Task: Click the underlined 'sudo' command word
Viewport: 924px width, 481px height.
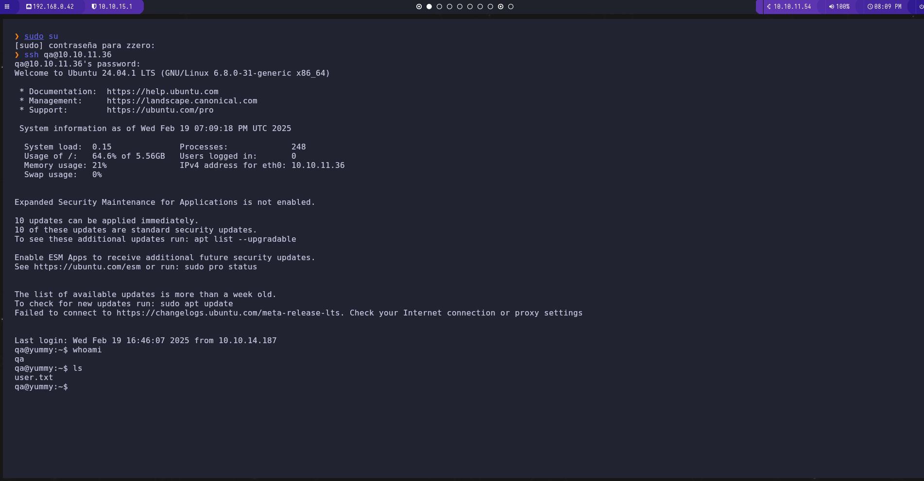Action: tap(34, 36)
